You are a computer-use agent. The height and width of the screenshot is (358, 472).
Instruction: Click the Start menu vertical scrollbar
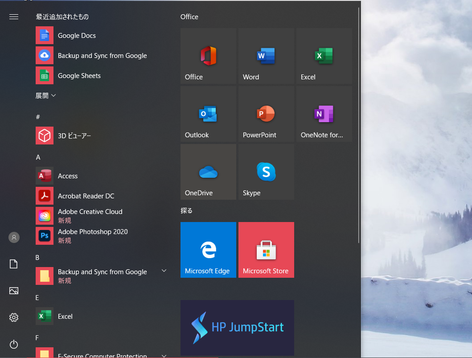coord(359,125)
